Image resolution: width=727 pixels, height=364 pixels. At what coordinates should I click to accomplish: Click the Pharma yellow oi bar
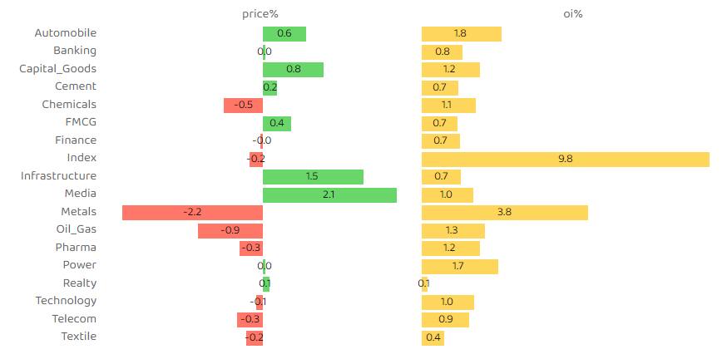[450, 248]
